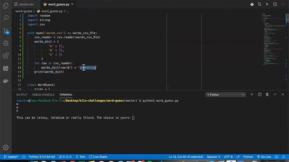Click the code minimap overview
Screen dimensions: 289x162
coord(273,39)
